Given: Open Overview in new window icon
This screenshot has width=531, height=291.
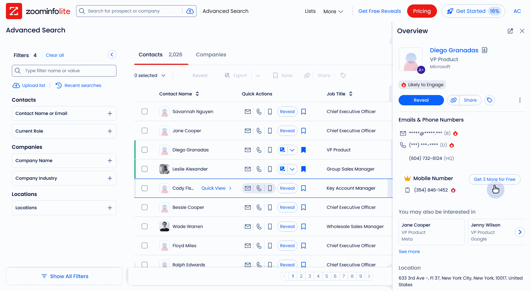Looking at the screenshot, I should pos(510,31).
